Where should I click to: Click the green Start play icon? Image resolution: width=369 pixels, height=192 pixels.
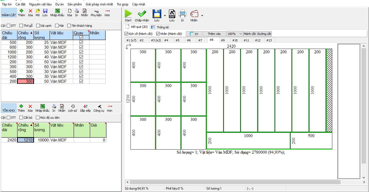pos(128,14)
